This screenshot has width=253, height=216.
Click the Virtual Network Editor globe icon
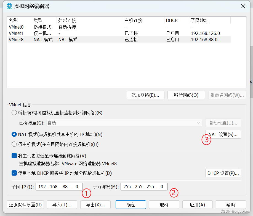coord(9,6)
